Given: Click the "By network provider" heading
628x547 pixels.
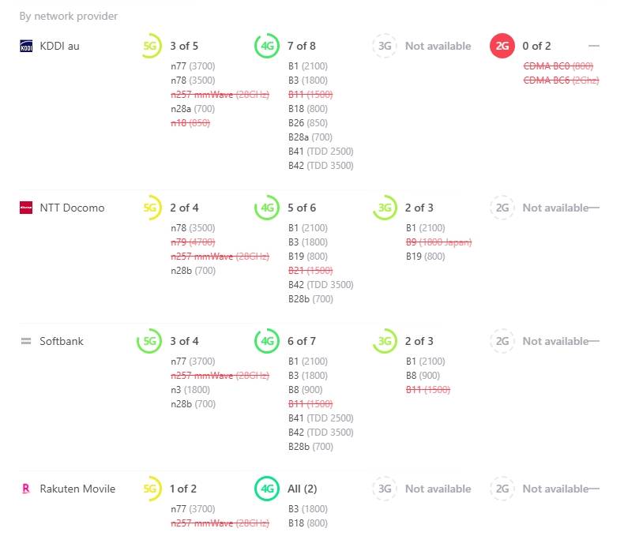Looking at the screenshot, I should click(69, 16).
